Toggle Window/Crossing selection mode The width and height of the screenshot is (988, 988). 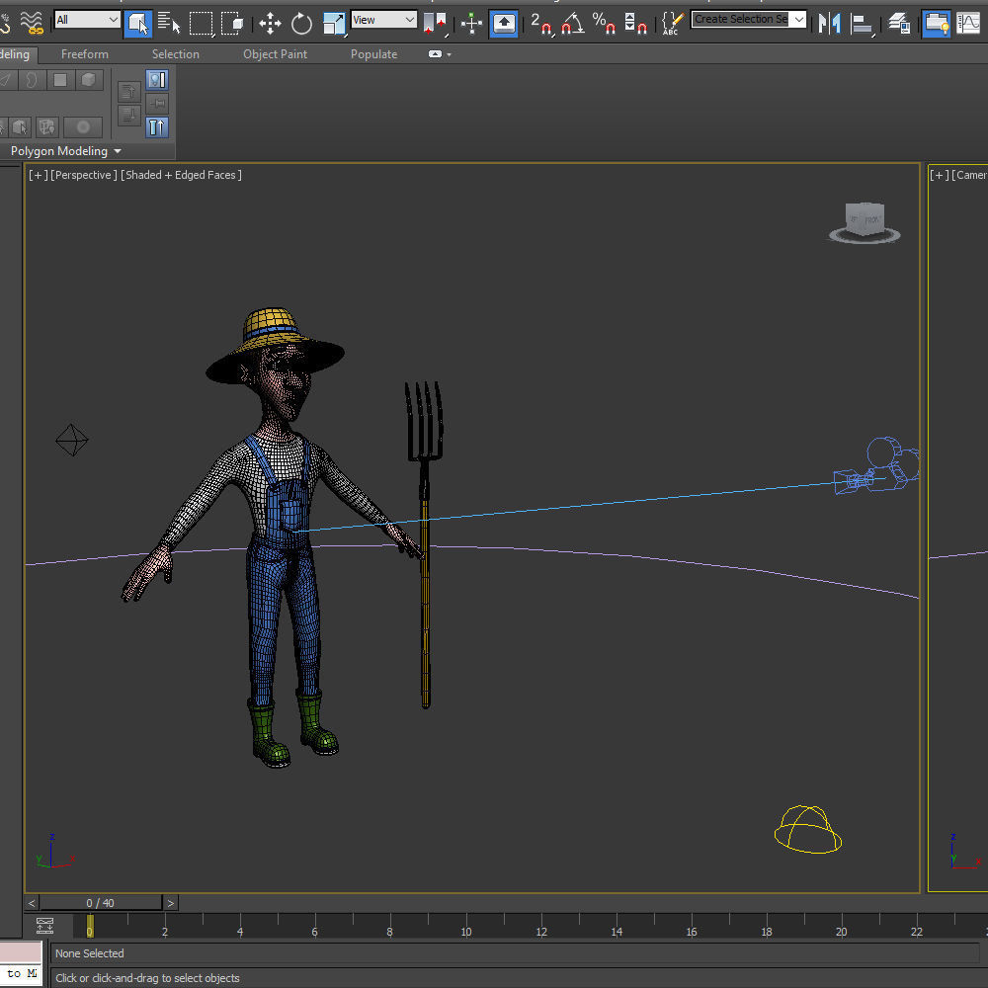[232, 24]
